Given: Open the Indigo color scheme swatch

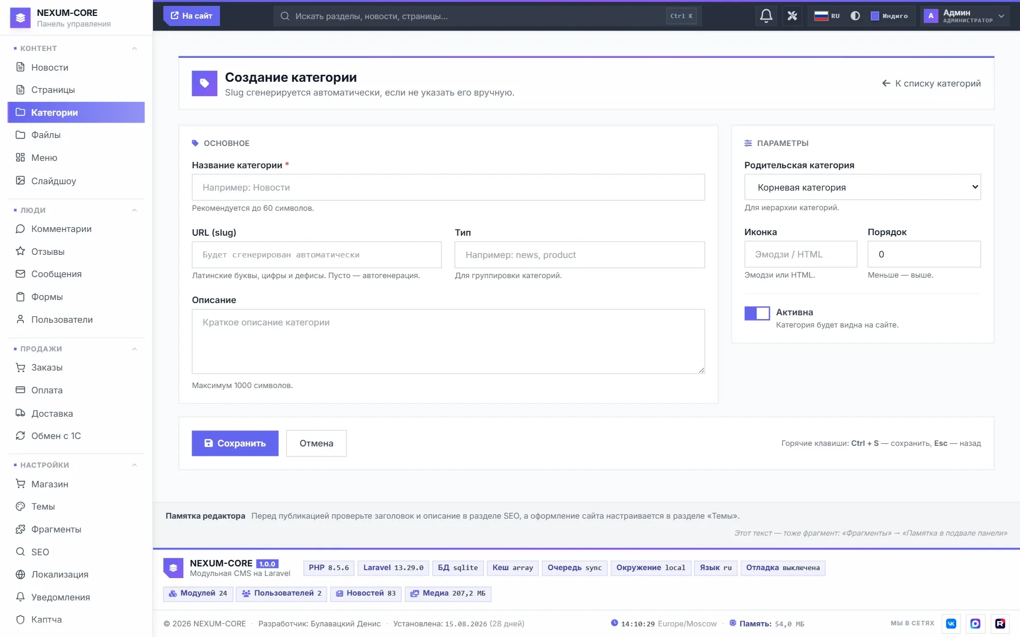Looking at the screenshot, I should pos(889,16).
